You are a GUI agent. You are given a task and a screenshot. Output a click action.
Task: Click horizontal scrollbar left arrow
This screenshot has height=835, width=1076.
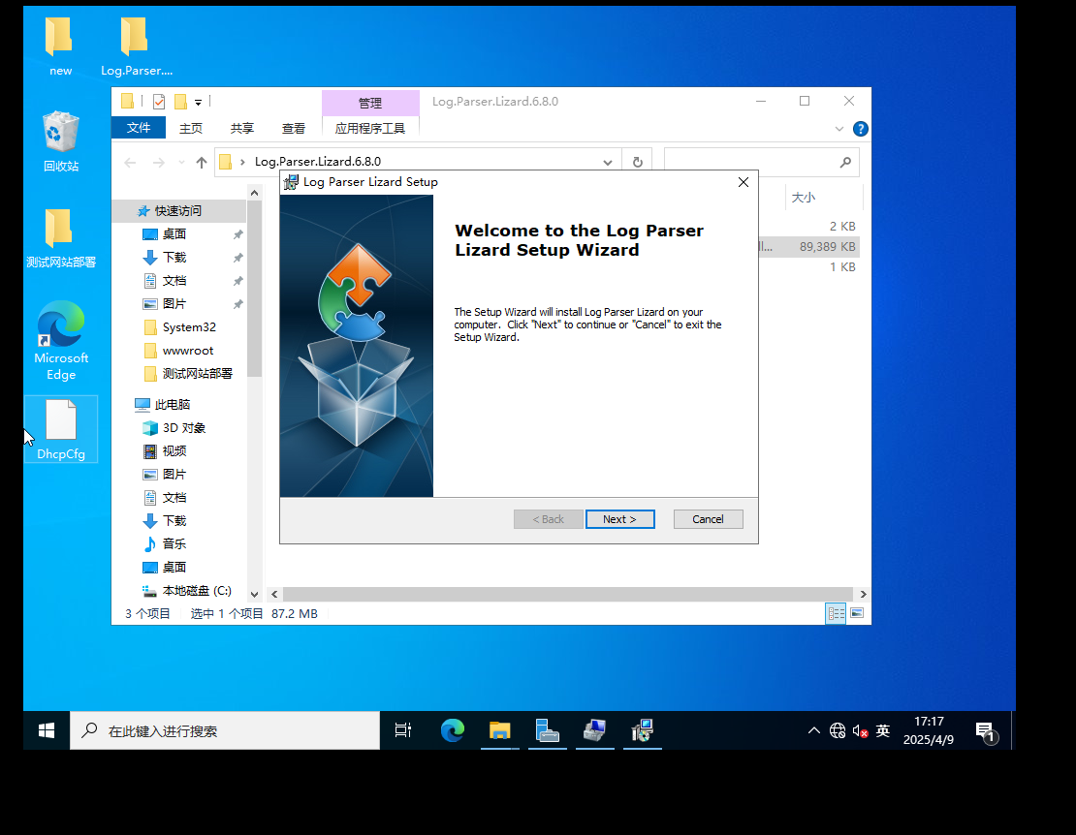[274, 594]
